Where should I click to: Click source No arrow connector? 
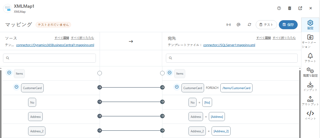pyautogui.click(x=100, y=102)
